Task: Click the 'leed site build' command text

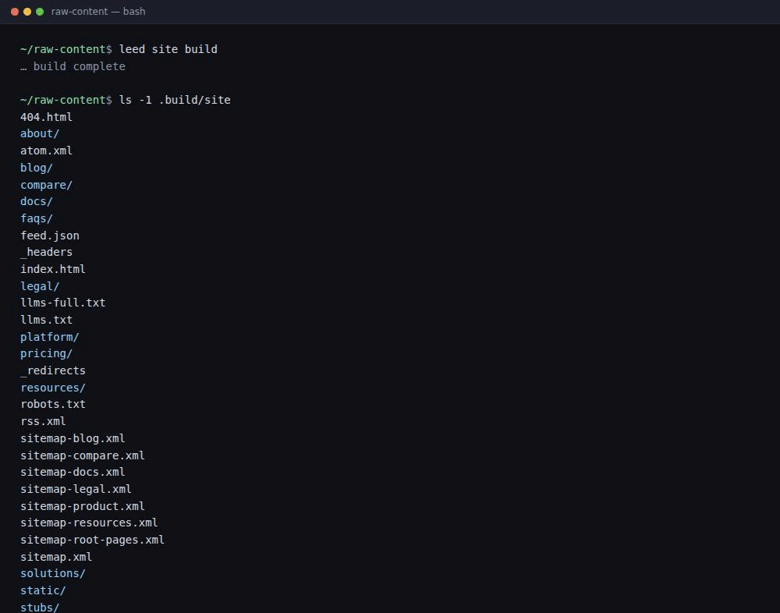Action: (x=168, y=49)
